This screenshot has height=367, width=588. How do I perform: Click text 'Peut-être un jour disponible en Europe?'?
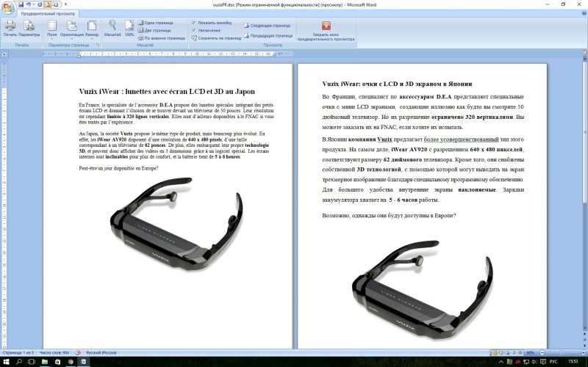(118, 168)
